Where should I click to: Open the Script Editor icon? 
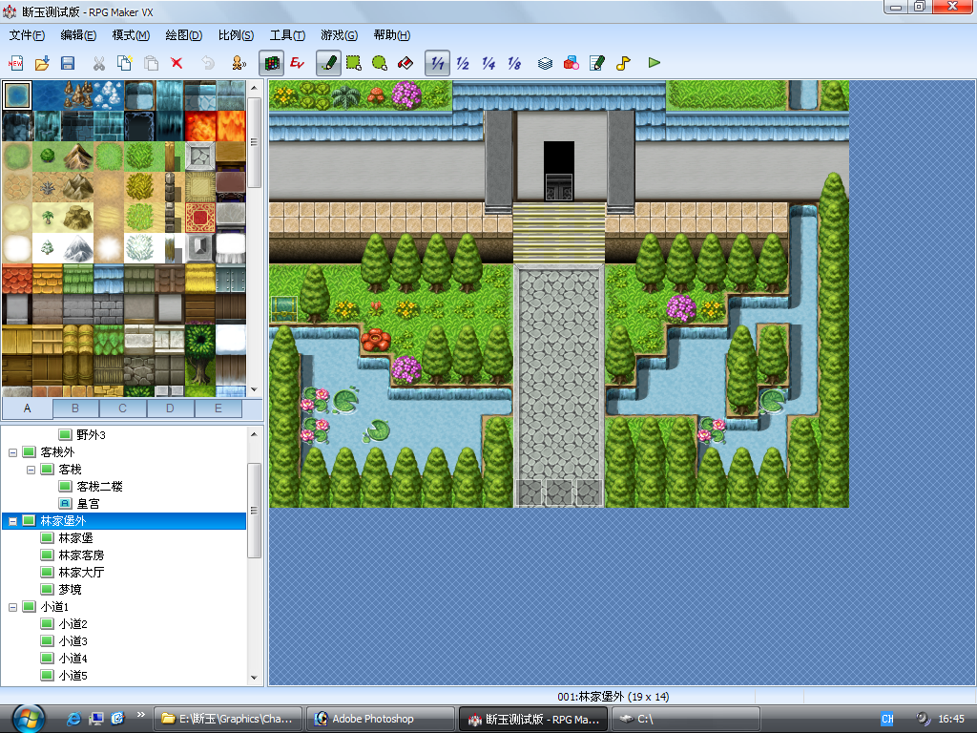tap(597, 63)
